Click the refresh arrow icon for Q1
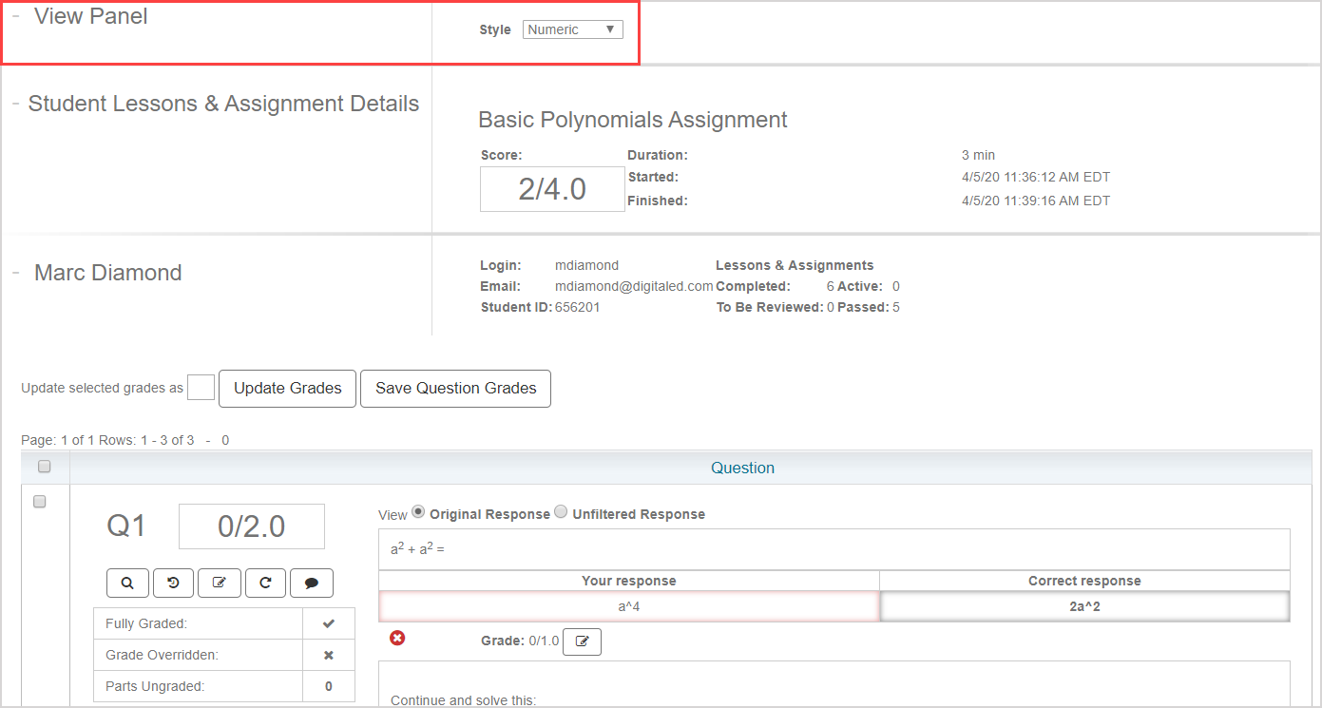1322x708 pixels. click(x=266, y=583)
